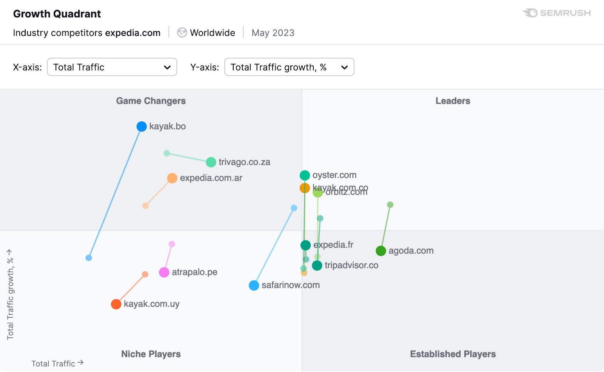Click the Worldwide globe icon
604x372 pixels.
(x=182, y=33)
